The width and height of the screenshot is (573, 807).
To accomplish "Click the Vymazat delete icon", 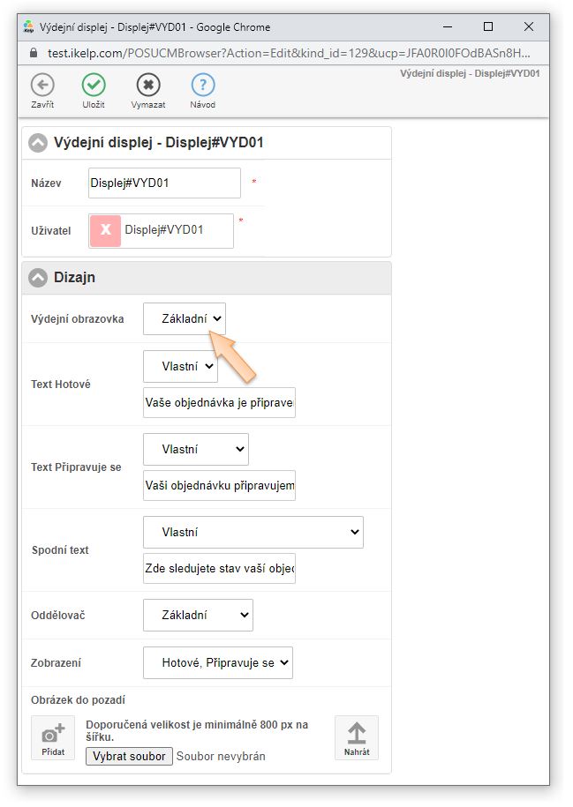I will click(x=148, y=85).
